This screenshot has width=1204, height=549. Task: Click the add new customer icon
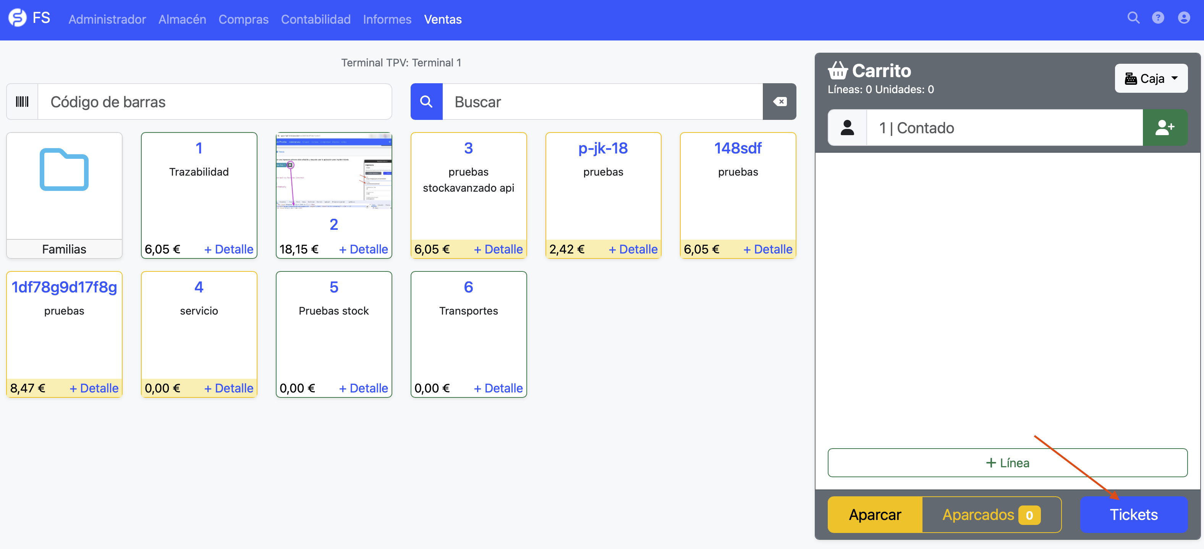(1164, 128)
